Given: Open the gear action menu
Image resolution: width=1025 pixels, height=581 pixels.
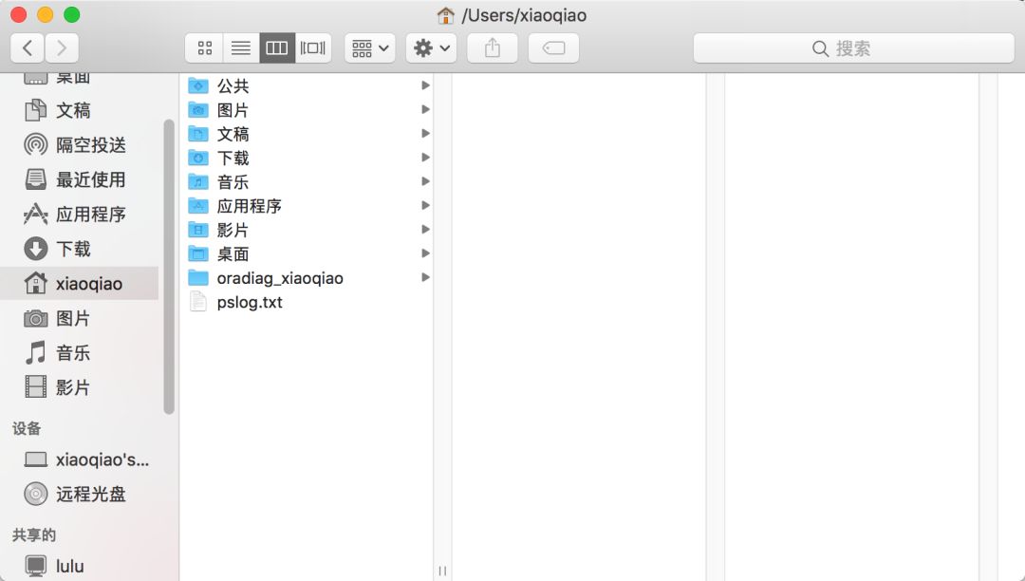Looking at the screenshot, I should tap(432, 48).
